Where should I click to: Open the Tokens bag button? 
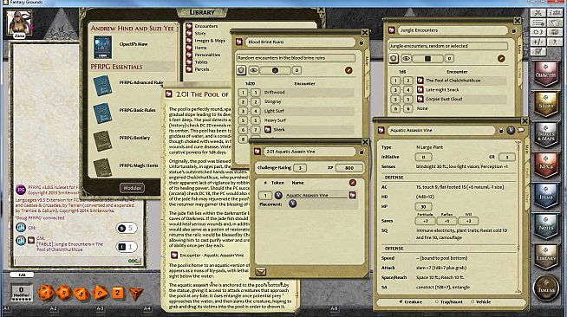point(546,288)
